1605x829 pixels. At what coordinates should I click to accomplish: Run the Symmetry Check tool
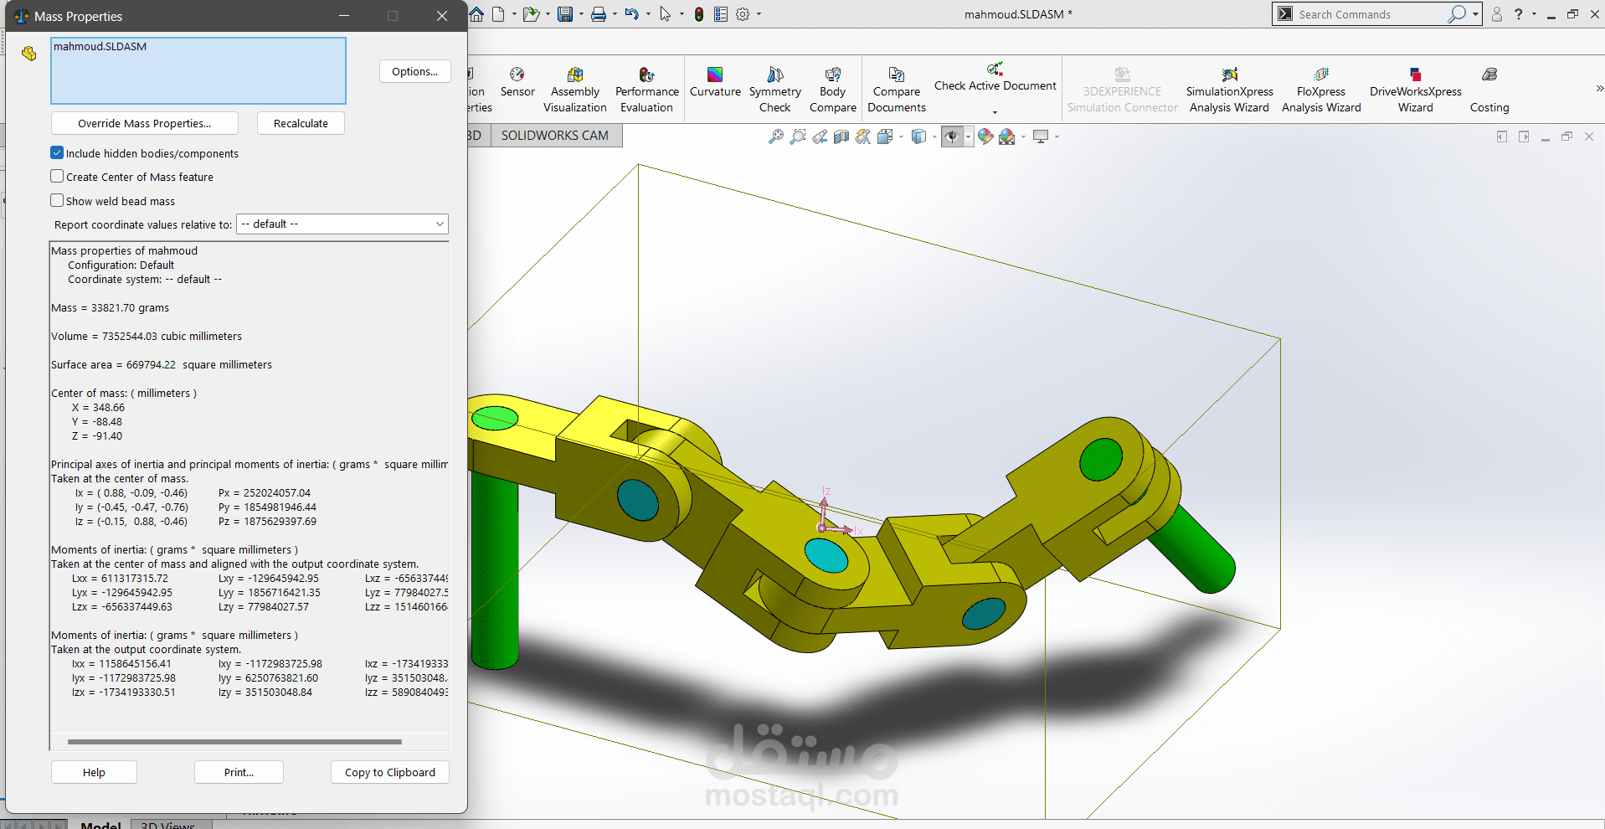coord(774,89)
